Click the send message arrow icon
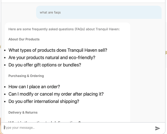 (157, 128)
